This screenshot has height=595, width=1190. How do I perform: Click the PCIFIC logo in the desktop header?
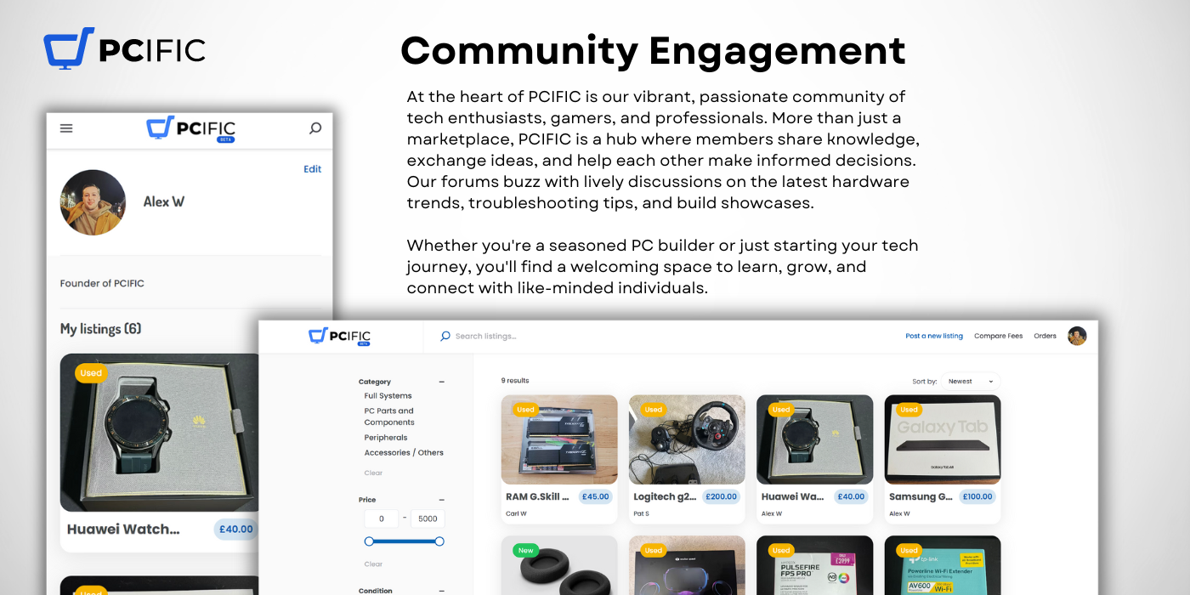(340, 336)
